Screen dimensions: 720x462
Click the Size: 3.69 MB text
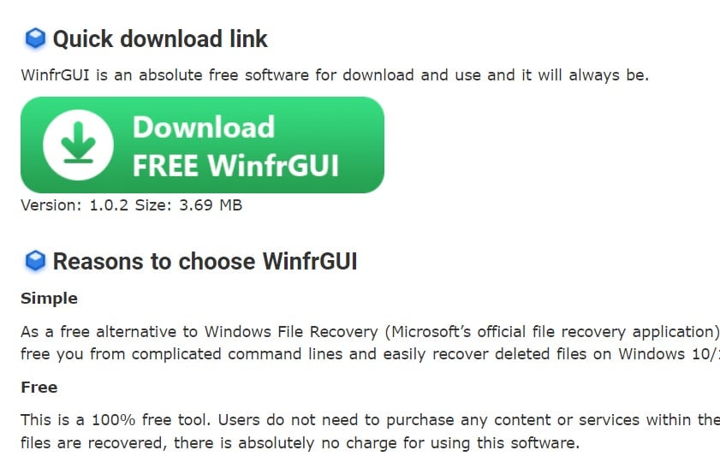[188, 205]
